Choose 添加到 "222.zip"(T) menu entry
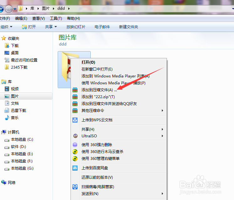 (119, 97)
